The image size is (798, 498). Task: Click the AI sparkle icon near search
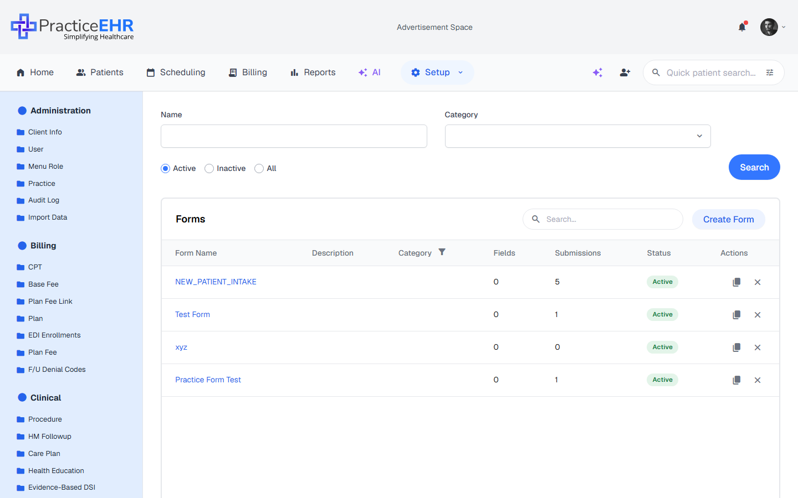click(597, 72)
